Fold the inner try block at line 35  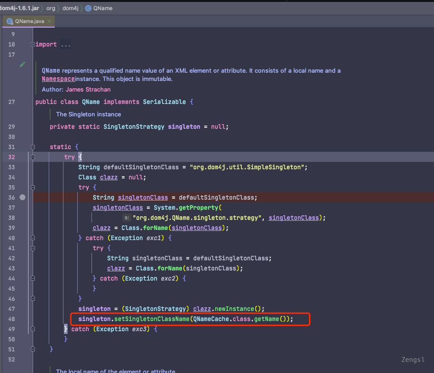(33, 188)
